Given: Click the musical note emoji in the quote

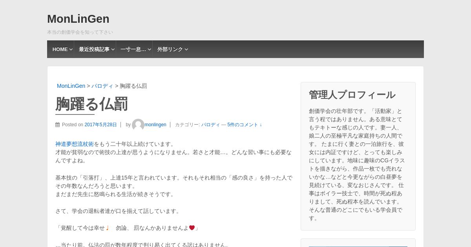Looking at the screenshot, I should 107,228.
